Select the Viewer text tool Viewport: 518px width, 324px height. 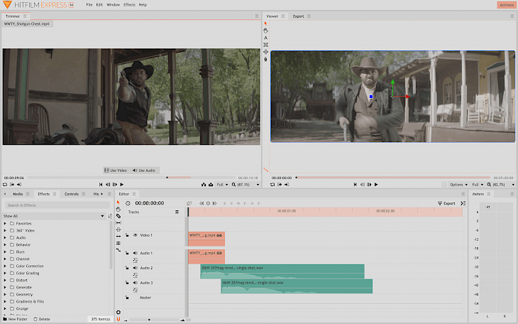click(x=265, y=38)
